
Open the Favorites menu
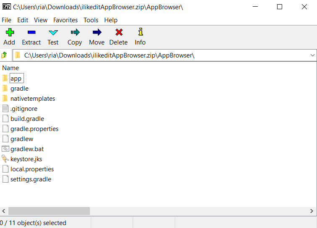[x=65, y=20]
